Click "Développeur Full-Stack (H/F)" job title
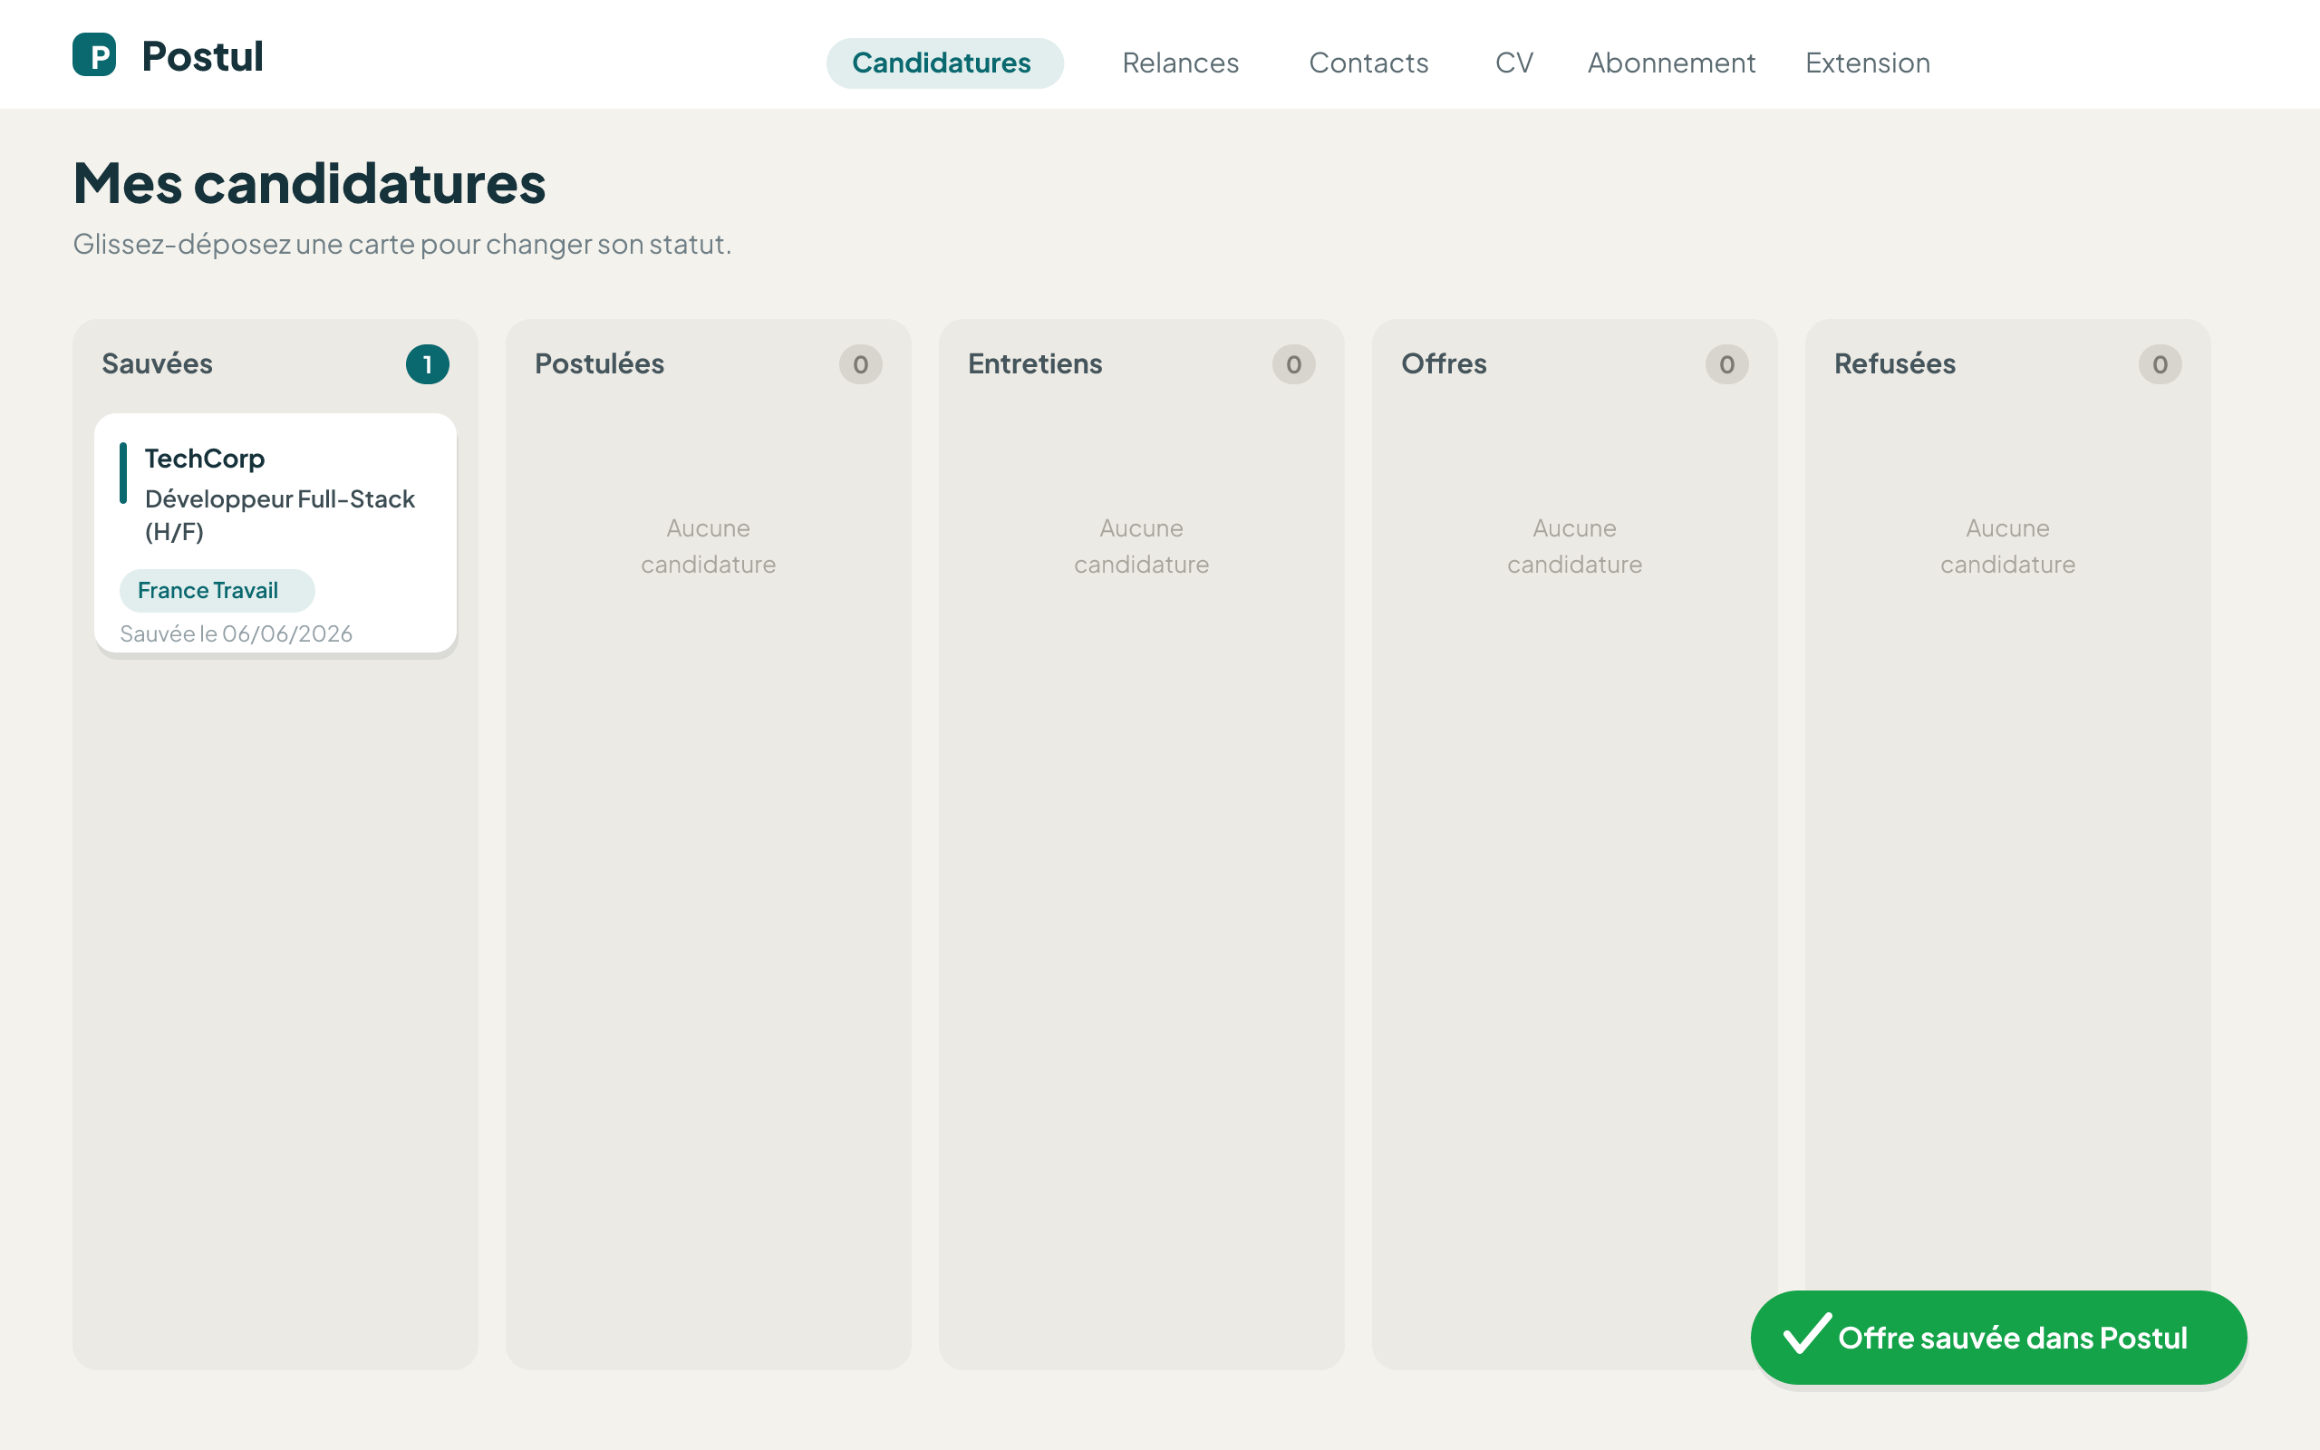 pos(280,515)
